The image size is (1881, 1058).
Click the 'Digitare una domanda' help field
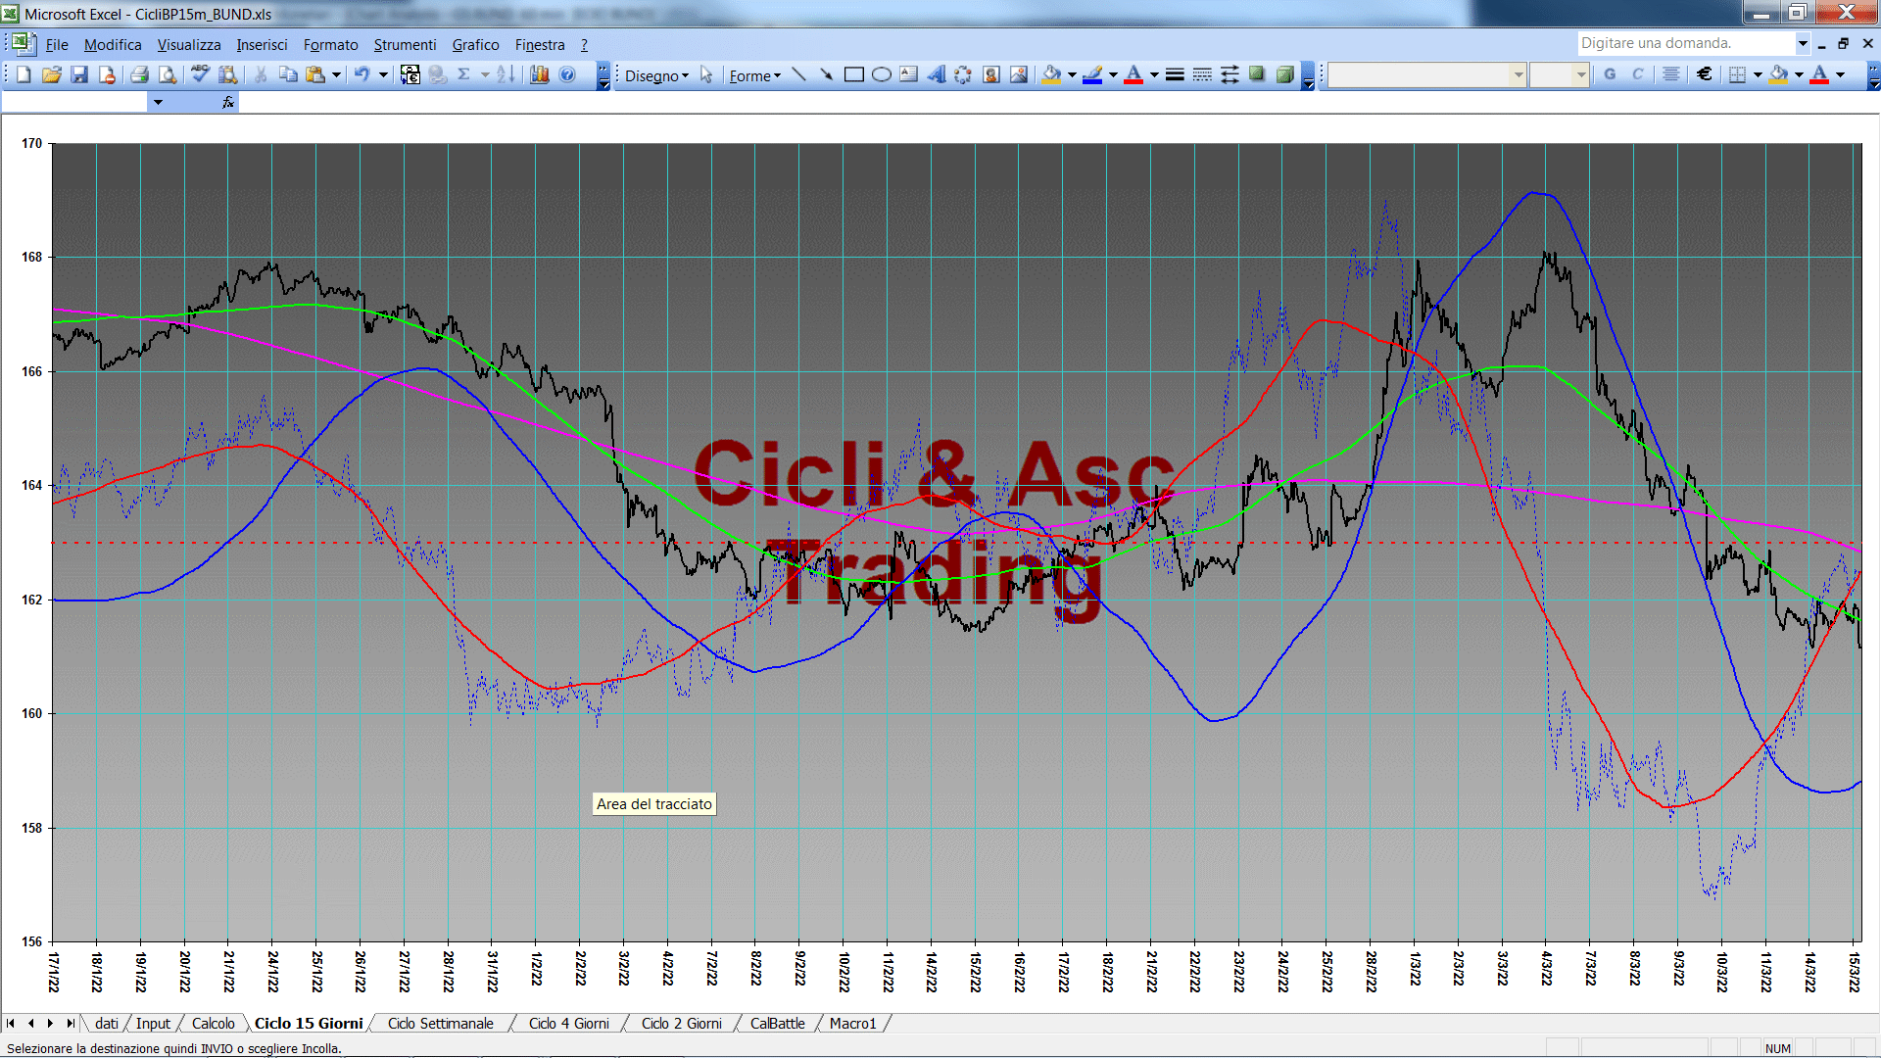click(x=1685, y=43)
